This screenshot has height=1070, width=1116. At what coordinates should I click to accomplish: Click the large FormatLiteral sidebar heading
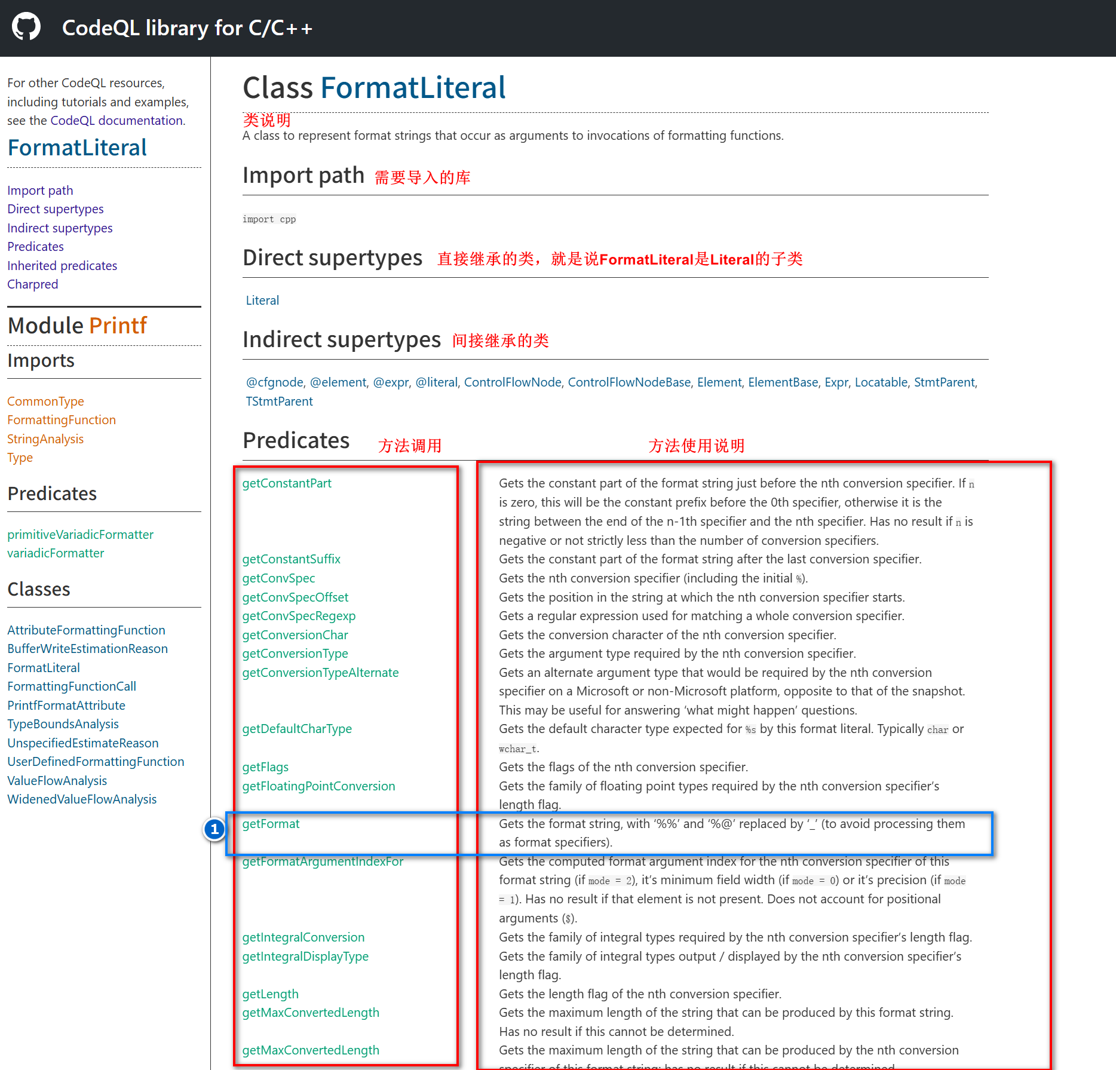click(77, 148)
